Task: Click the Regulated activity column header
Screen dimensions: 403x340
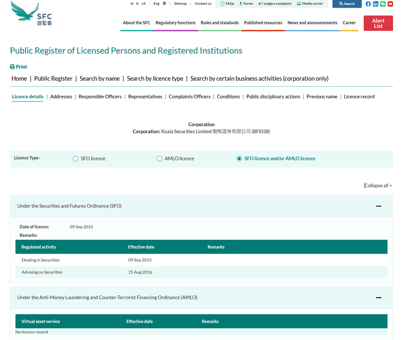Action: coord(39,247)
